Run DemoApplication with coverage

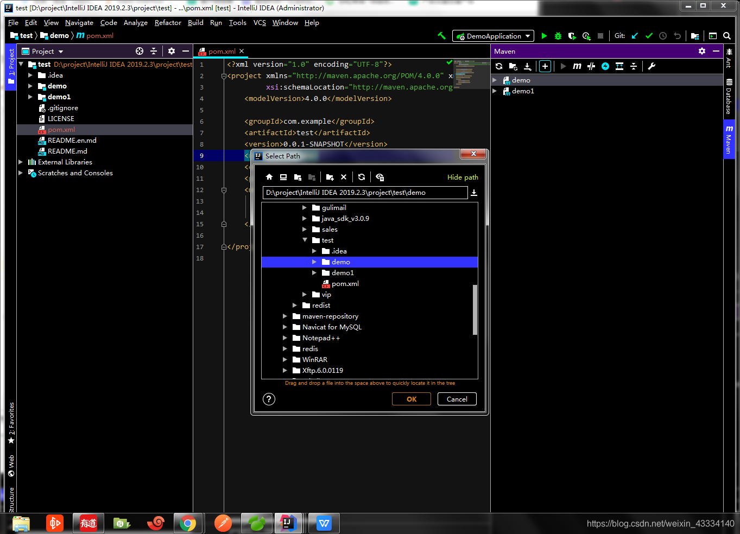coord(572,36)
